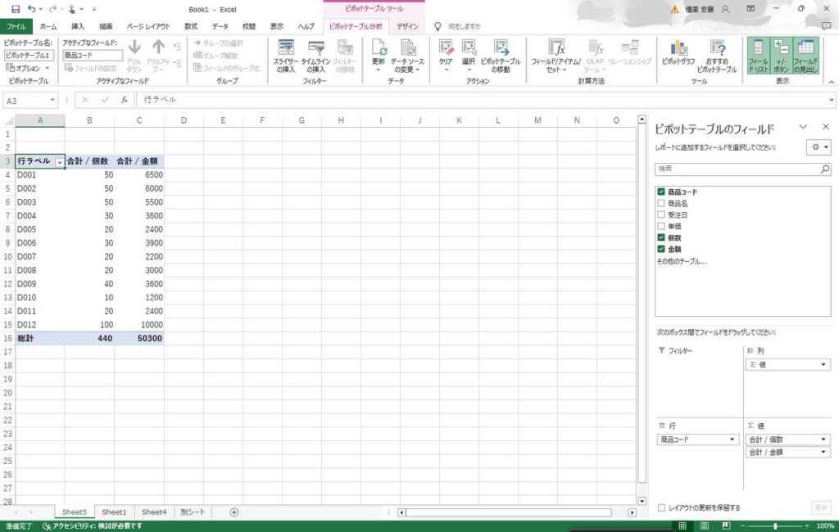Switch to the デザイン ribbon tab
Viewport: 839px width, 532px height.
(406, 26)
